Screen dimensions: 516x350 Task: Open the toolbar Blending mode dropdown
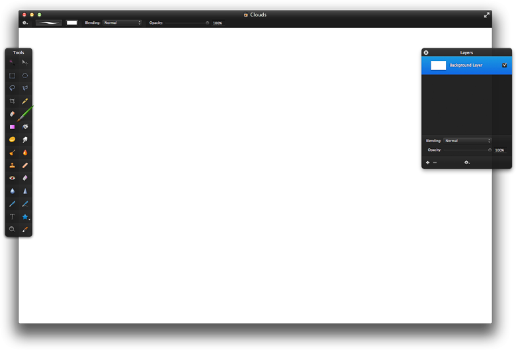coord(122,22)
